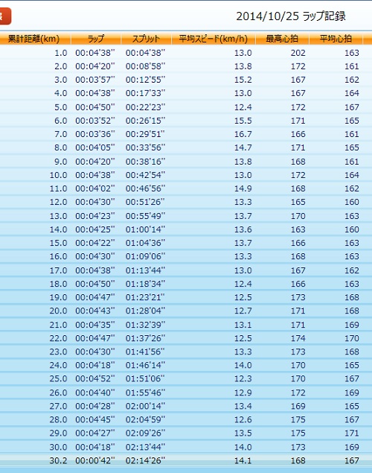Select split time 01:18'34"
372x473 pixels.
(145, 284)
